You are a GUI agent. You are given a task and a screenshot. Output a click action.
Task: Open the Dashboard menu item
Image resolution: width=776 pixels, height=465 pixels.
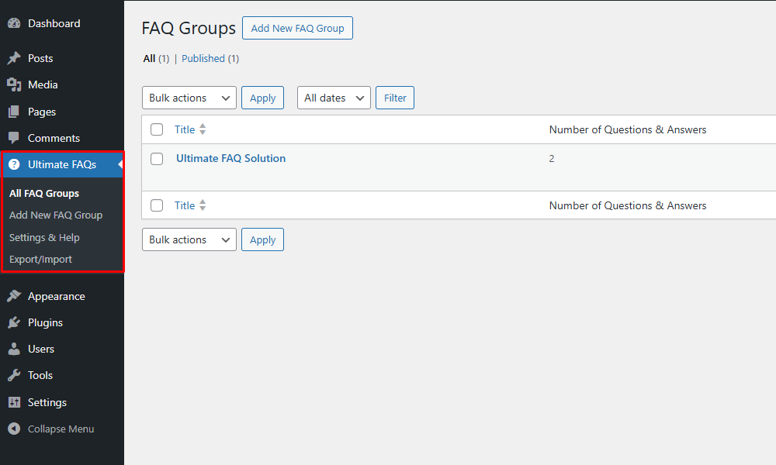point(54,23)
